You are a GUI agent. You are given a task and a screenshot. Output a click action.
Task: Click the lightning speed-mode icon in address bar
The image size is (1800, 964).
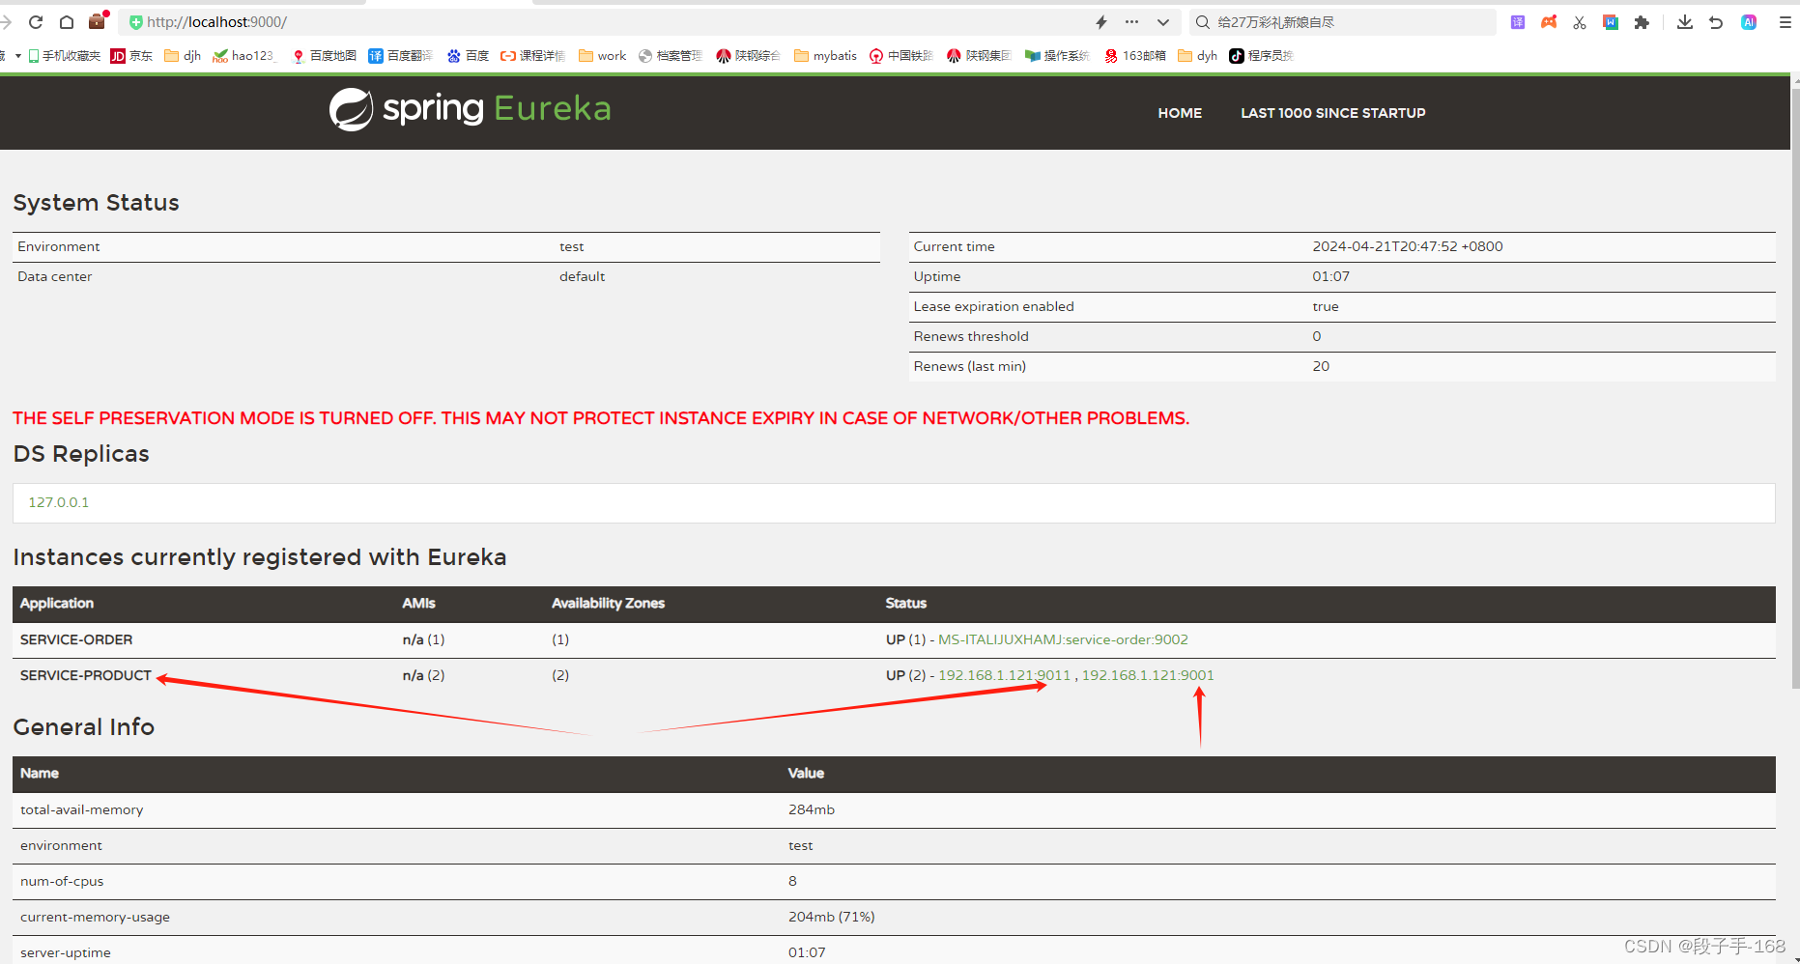[x=1101, y=22]
